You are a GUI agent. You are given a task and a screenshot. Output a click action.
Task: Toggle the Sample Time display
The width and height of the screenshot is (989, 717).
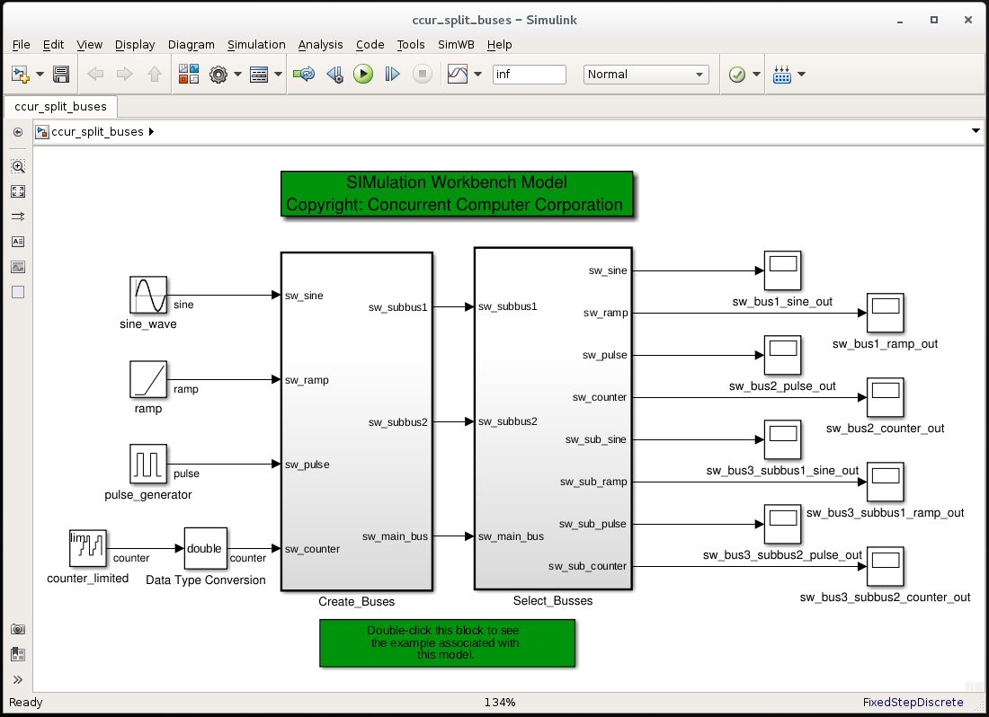(x=18, y=217)
